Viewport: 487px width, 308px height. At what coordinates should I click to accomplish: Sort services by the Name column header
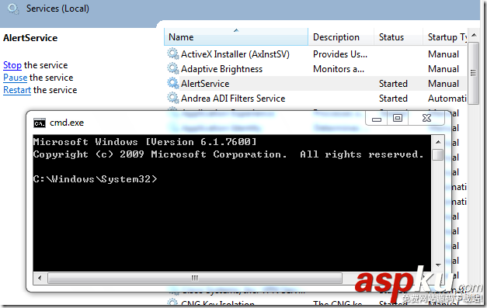(236, 37)
